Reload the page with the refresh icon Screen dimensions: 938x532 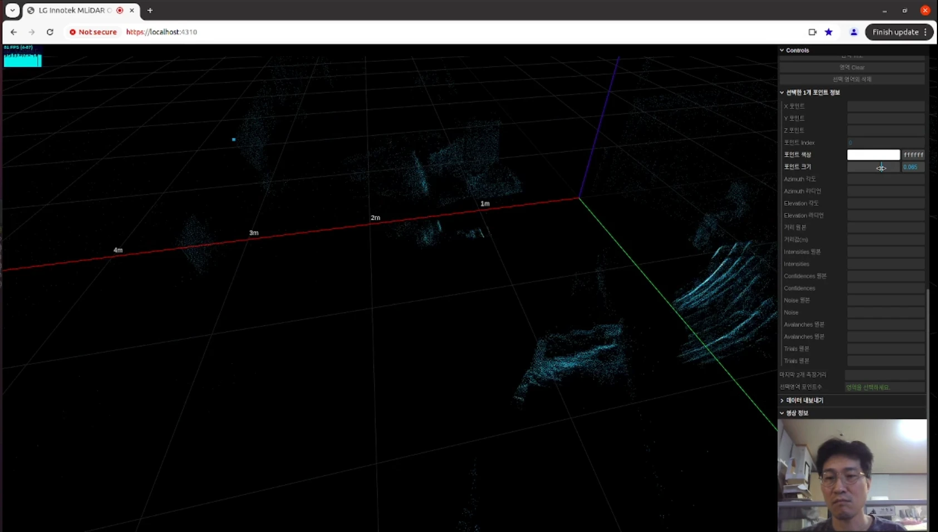(50, 32)
